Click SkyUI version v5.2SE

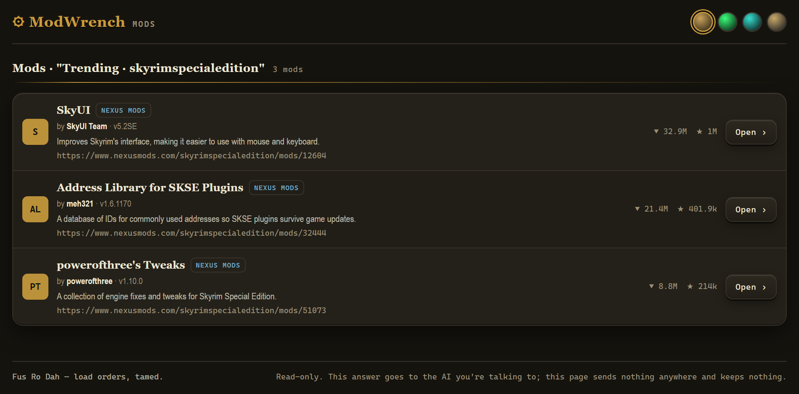tap(125, 126)
